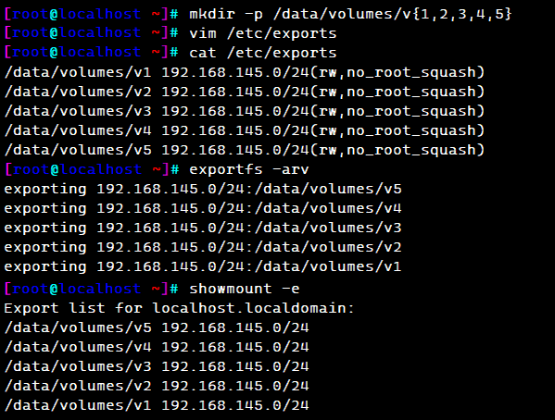Click the 'showmount -e' command text
The height and width of the screenshot is (420, 555).
[245, 290]
